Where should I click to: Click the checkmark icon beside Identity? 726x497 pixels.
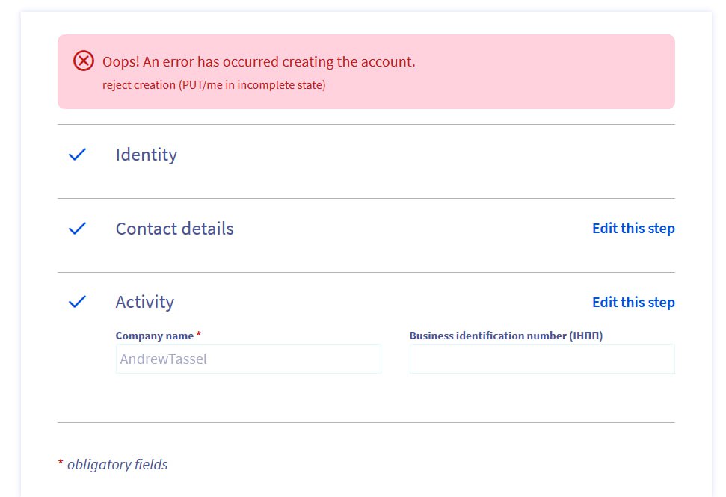(77, 155)
